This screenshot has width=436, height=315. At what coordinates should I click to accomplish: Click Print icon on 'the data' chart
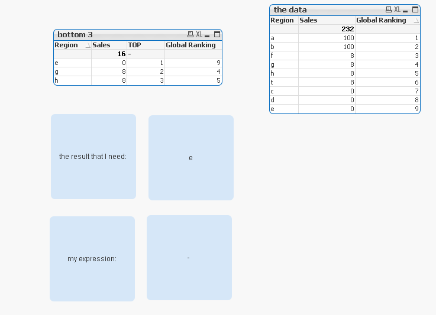[388, 9]
